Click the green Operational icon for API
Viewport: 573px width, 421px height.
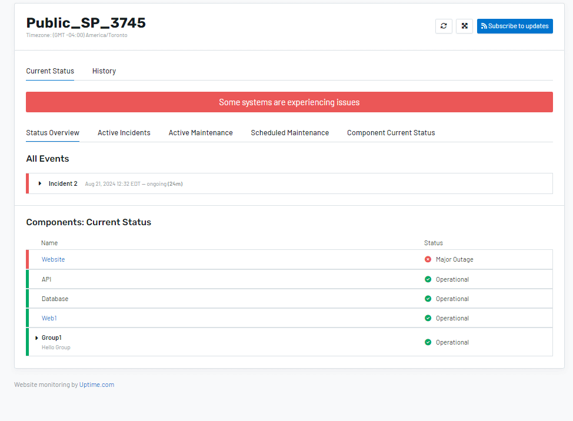[x=428, y=279]
